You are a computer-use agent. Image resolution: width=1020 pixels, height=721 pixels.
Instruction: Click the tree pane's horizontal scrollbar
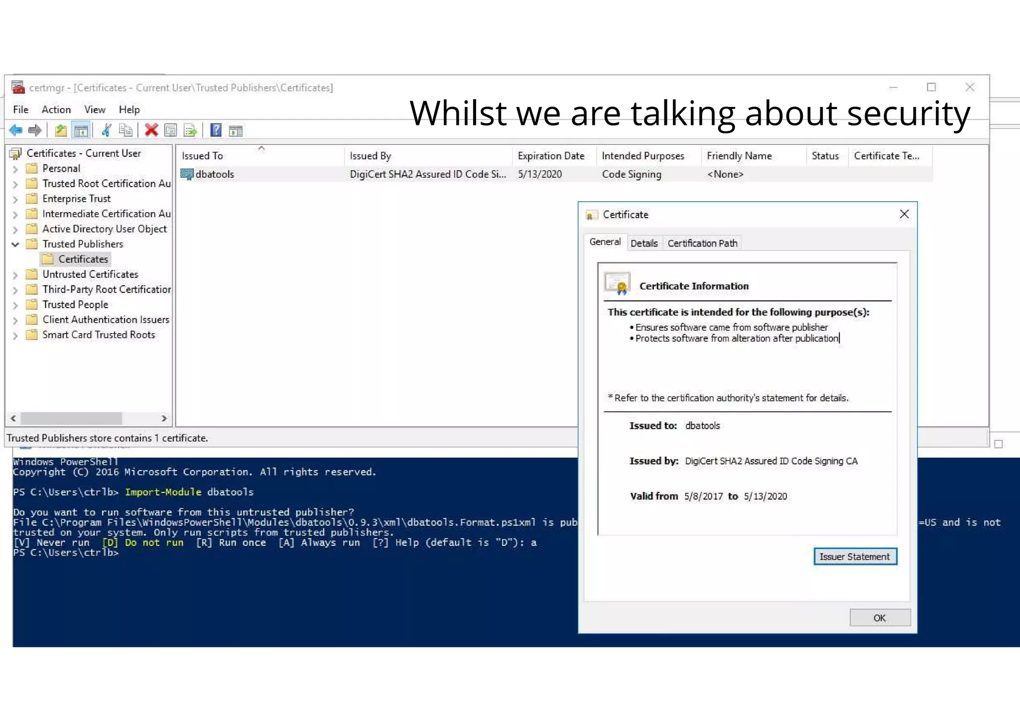71,418
